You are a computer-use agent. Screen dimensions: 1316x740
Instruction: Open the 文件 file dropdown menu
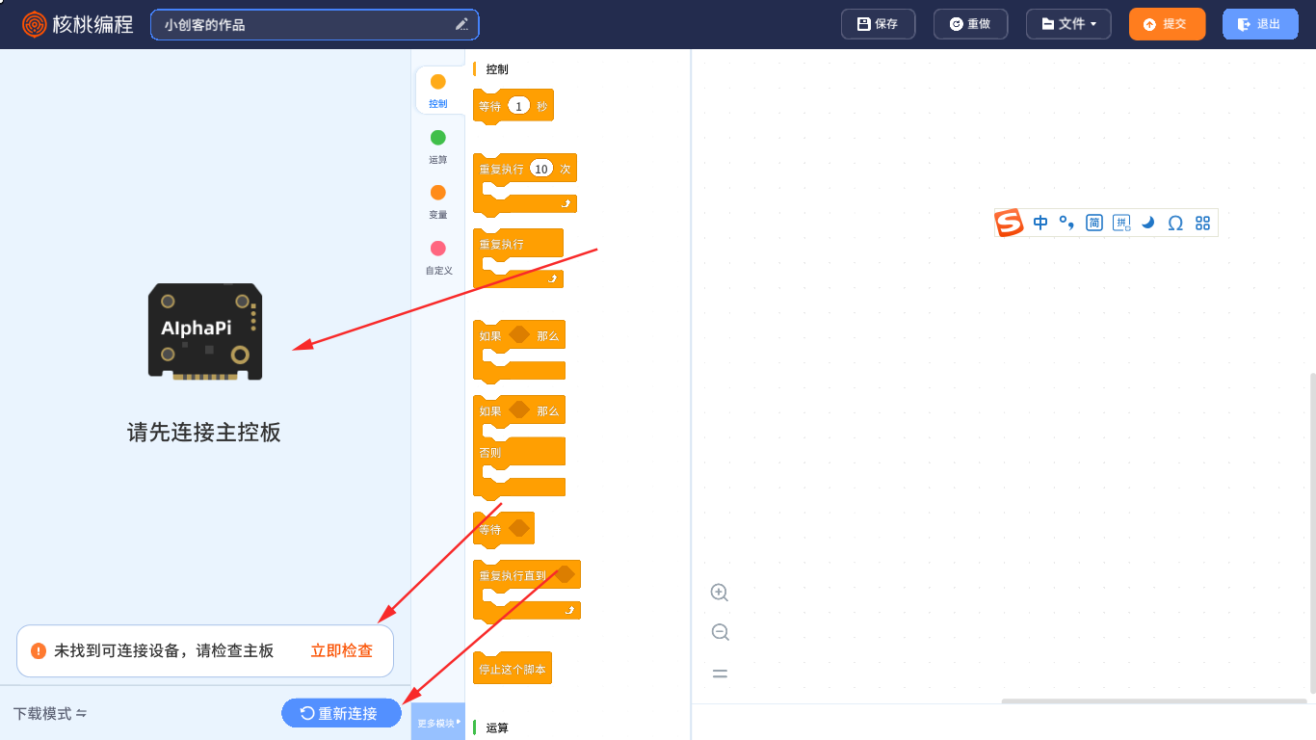click(1067, 23)
